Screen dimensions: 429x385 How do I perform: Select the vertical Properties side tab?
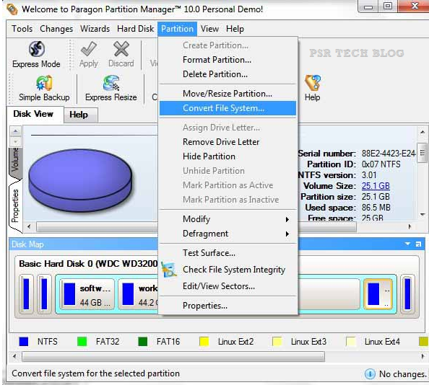click(x=15, y=206)
